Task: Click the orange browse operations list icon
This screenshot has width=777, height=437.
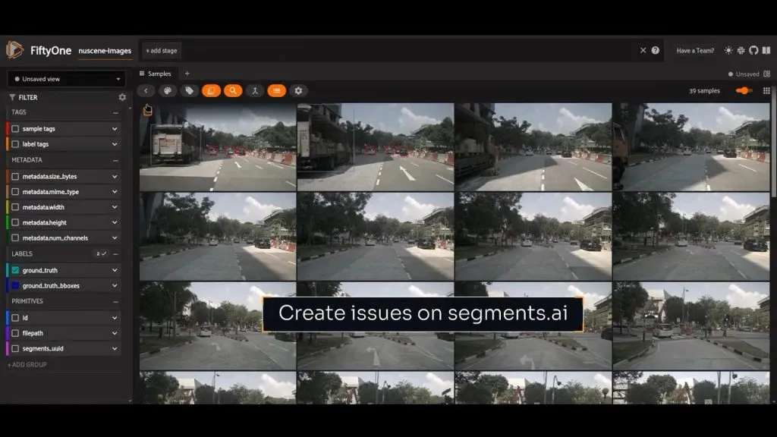Action: point(276,91)
